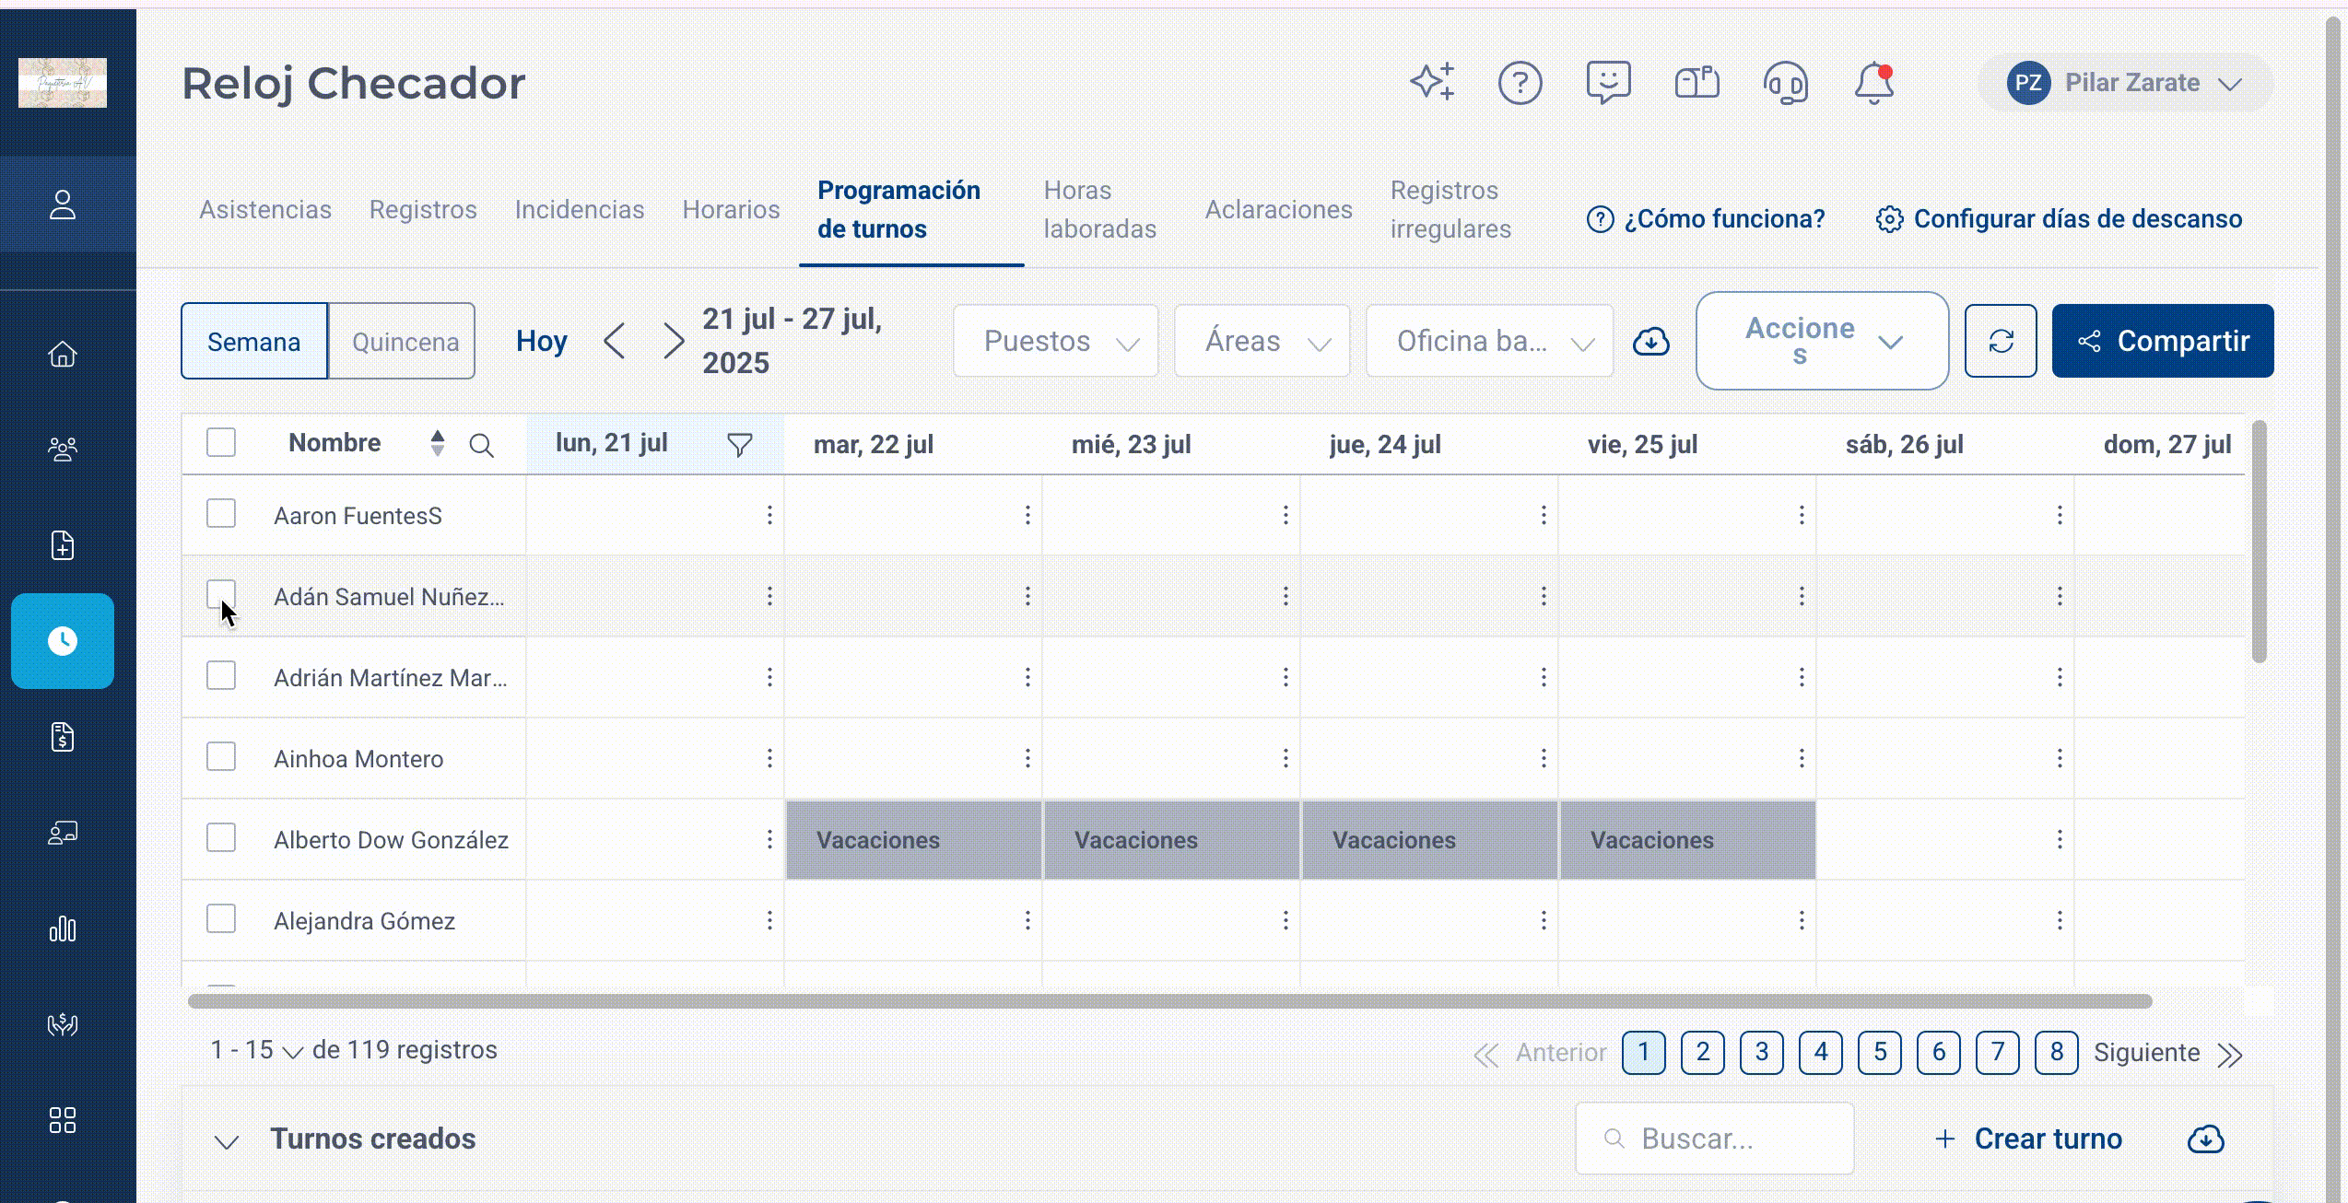Open the Puestos dropdown filter
Viewport: 2348px width, 1203px height.
click(x=1056, y=341)
